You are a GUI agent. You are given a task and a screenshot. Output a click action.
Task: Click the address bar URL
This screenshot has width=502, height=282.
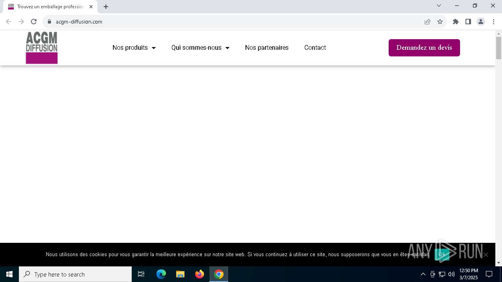coord(79,22)
